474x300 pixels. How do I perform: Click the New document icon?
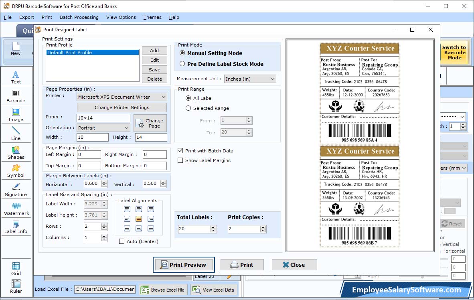[x=16, y=49]
